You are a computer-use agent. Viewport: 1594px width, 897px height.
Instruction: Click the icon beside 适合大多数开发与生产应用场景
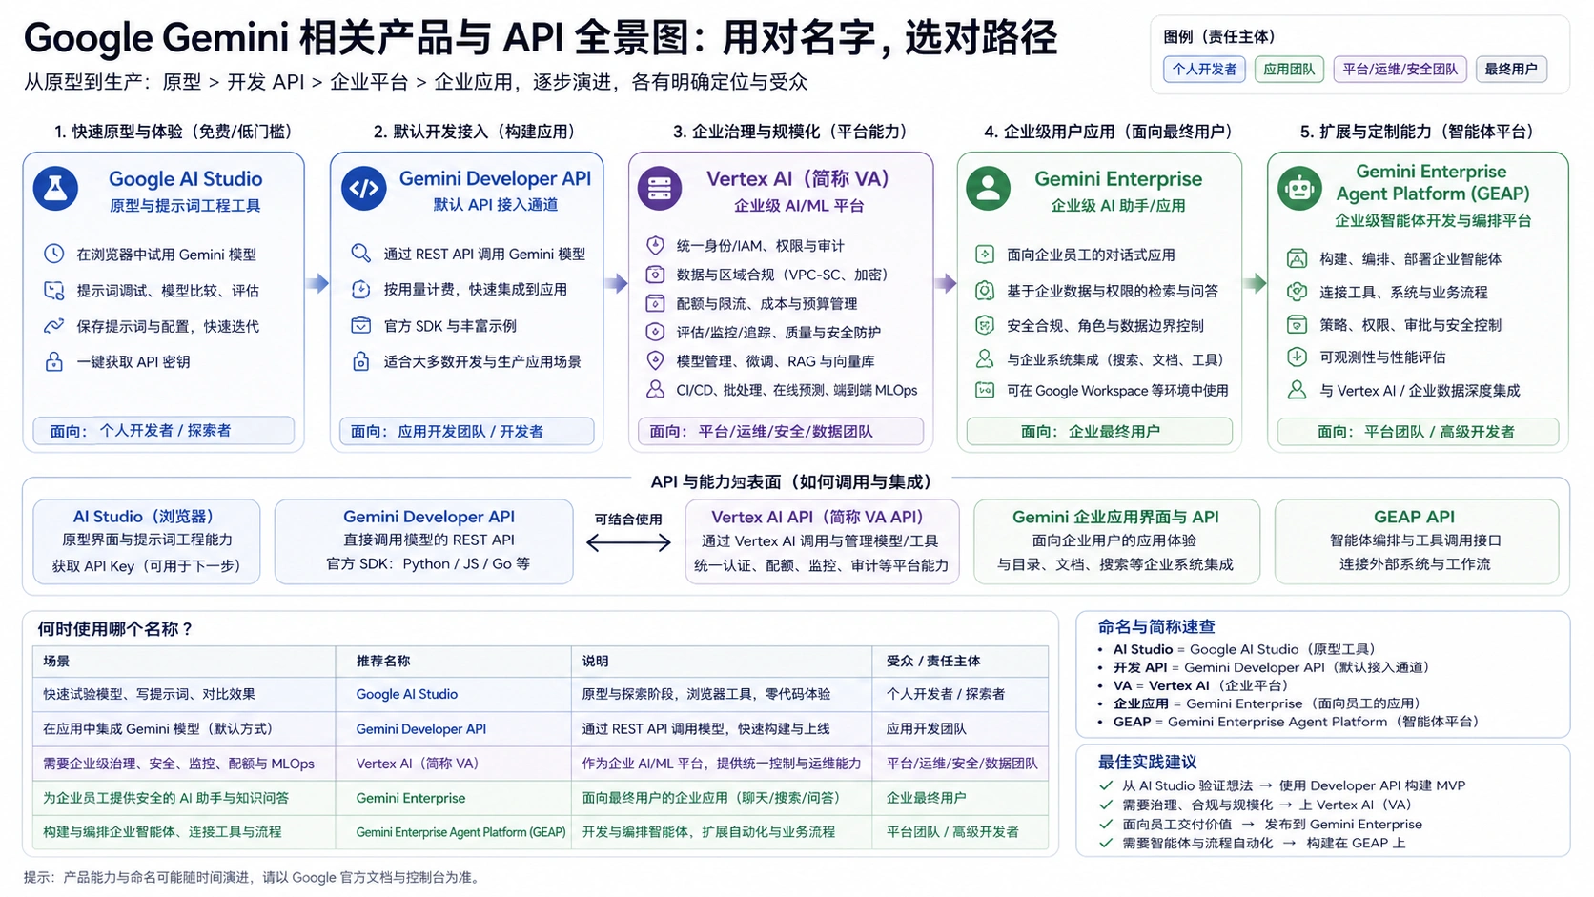click(360, 361)
